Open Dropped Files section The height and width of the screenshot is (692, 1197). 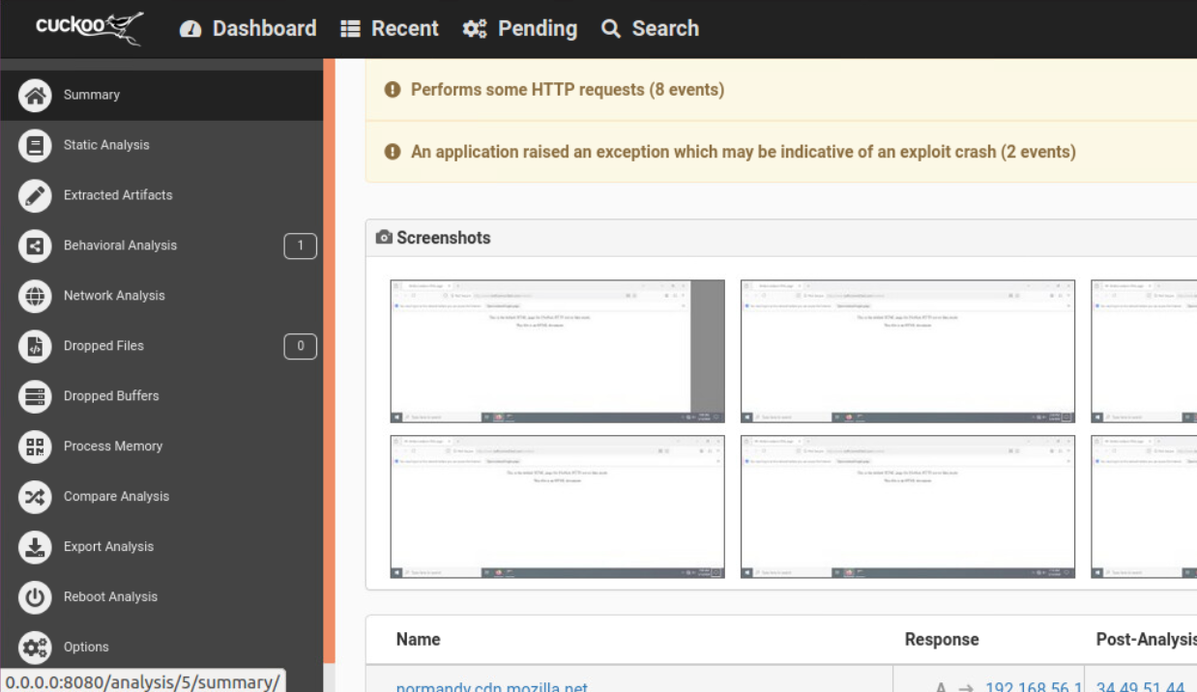[103, 346]
